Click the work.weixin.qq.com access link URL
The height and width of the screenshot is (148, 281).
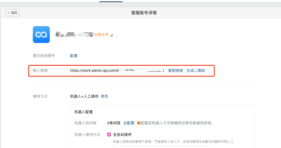pos(117,70)
